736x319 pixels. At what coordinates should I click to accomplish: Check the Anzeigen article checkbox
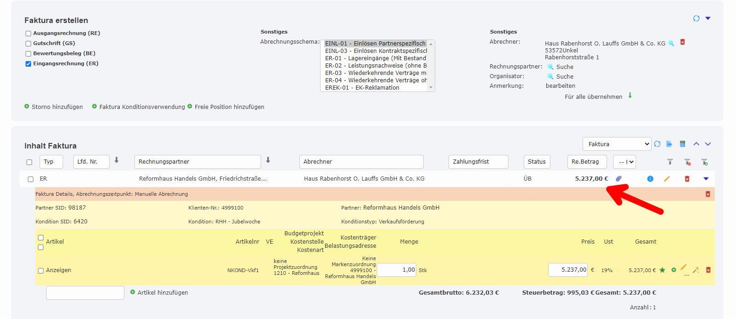(41, 271)
